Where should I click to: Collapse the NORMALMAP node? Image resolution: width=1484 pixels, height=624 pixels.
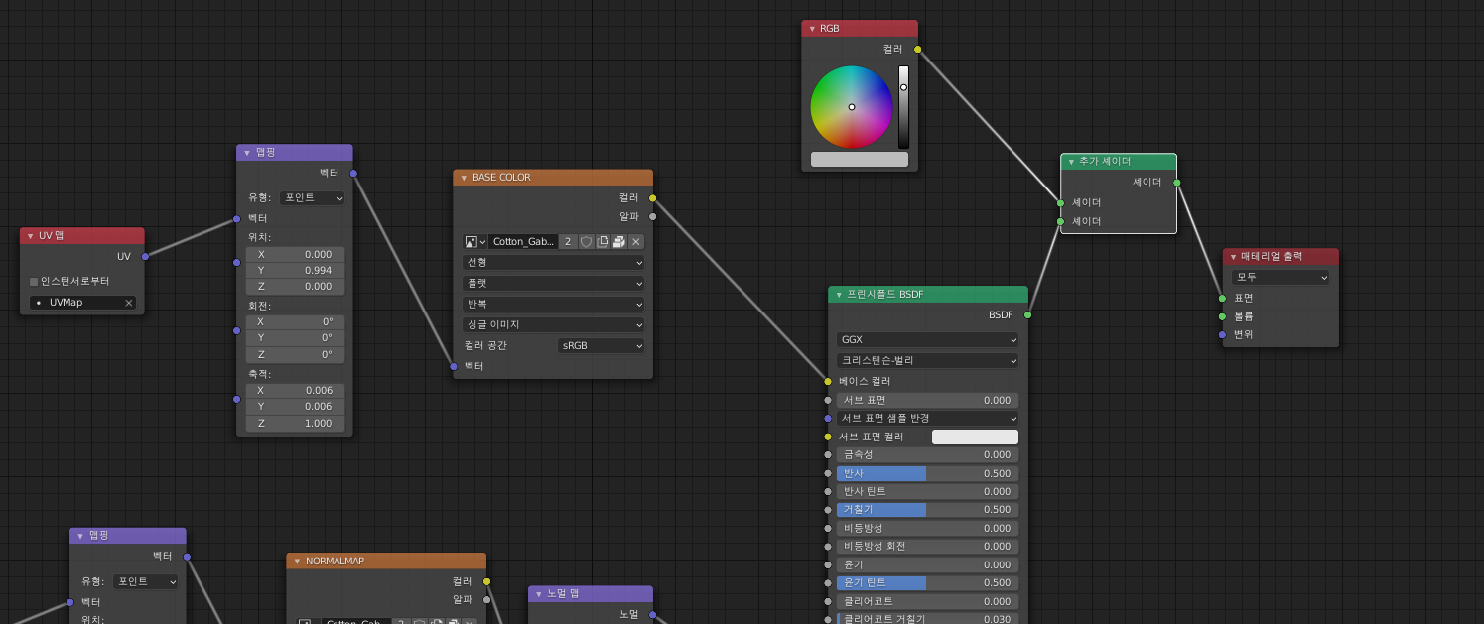tap(296, 562)
